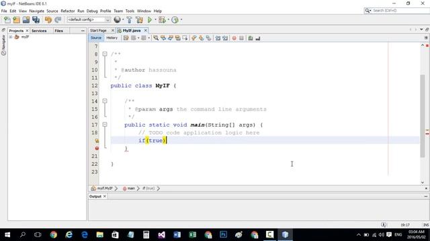Run the project with the green play icon
The height and width of the screenshot is (241, 430).
coord(150,19)
